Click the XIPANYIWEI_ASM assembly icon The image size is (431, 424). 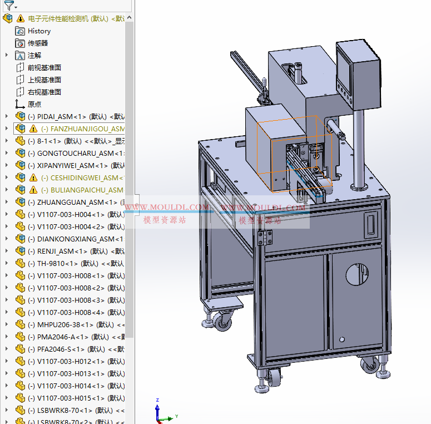pos(21,165)
